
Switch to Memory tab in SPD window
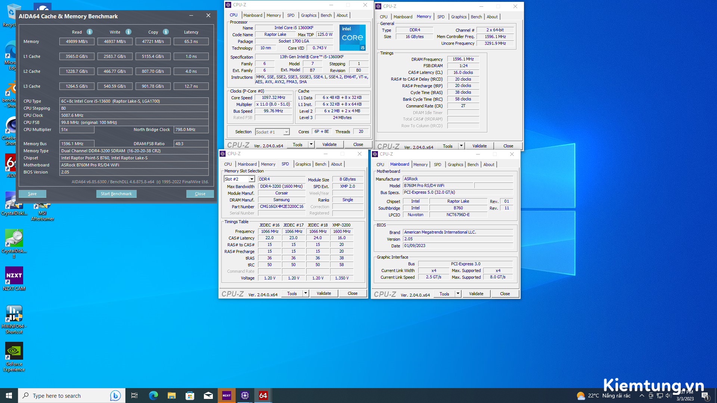(x=268, y=164)
